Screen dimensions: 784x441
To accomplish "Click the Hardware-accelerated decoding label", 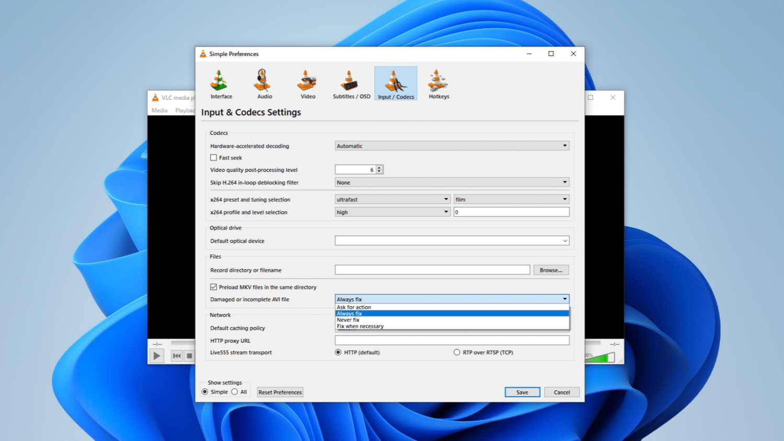I will 249,146.
